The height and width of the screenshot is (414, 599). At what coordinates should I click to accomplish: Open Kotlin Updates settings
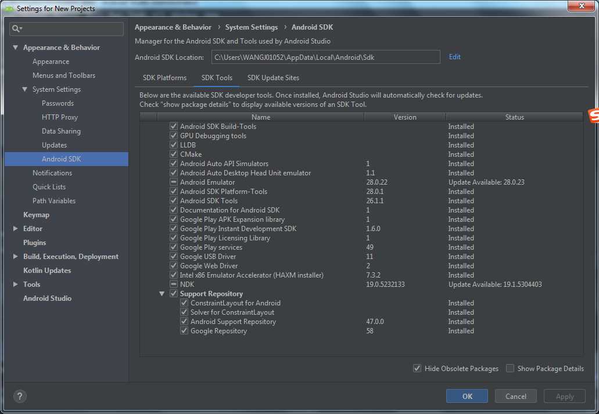[x=47, y=271]
